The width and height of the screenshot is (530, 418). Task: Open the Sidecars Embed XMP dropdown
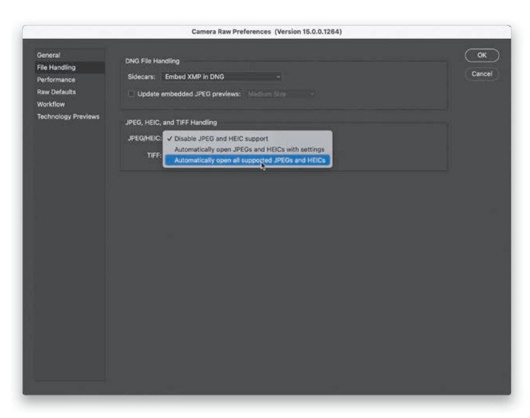coord(221,77)
